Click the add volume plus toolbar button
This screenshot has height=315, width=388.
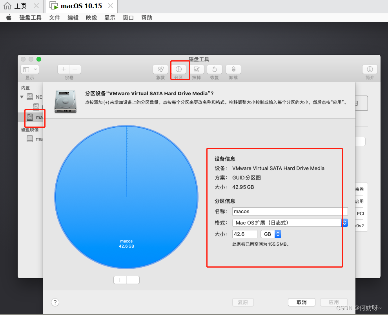pyautogui.click(x=64, y=69)
